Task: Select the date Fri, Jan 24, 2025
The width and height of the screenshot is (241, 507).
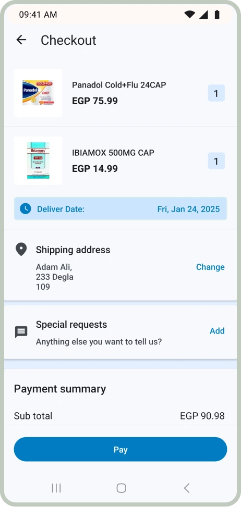Action: click(189, 209)
